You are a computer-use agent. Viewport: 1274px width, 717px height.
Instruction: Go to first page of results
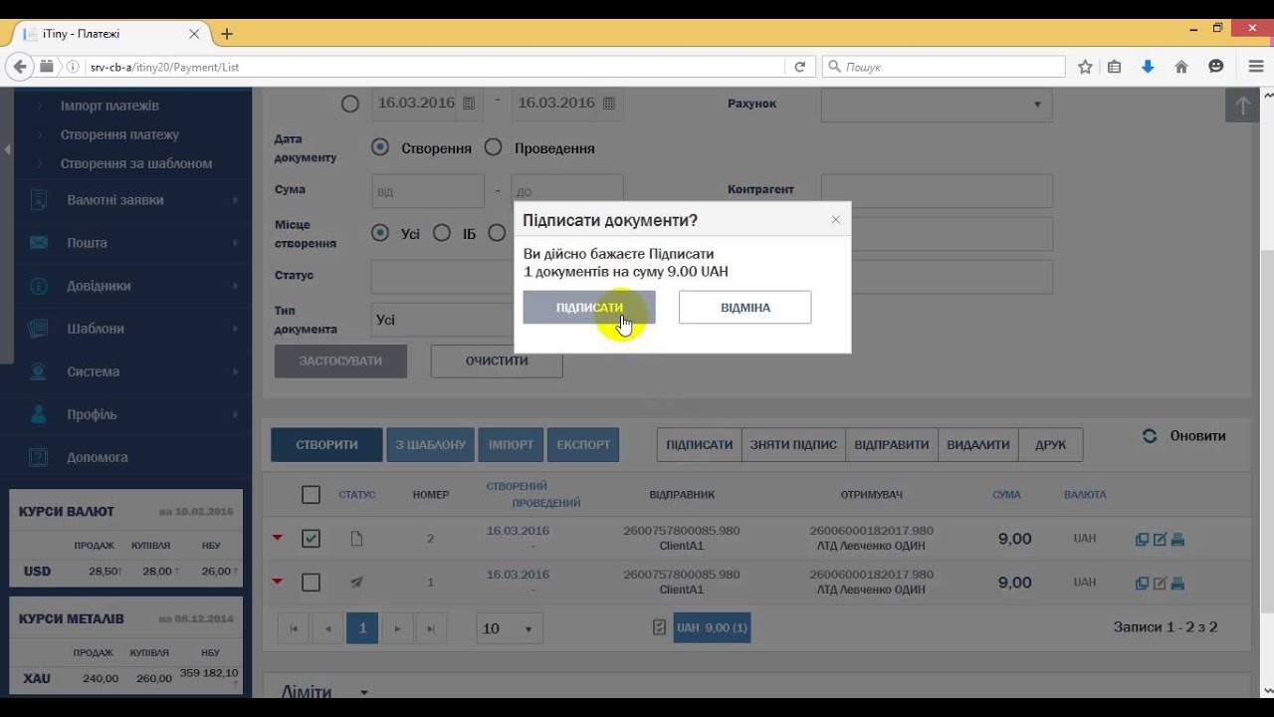coord(293,628)
